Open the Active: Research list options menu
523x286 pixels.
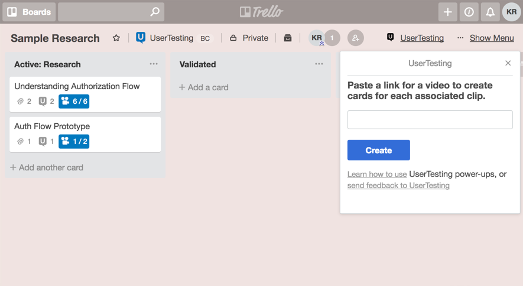154,64
